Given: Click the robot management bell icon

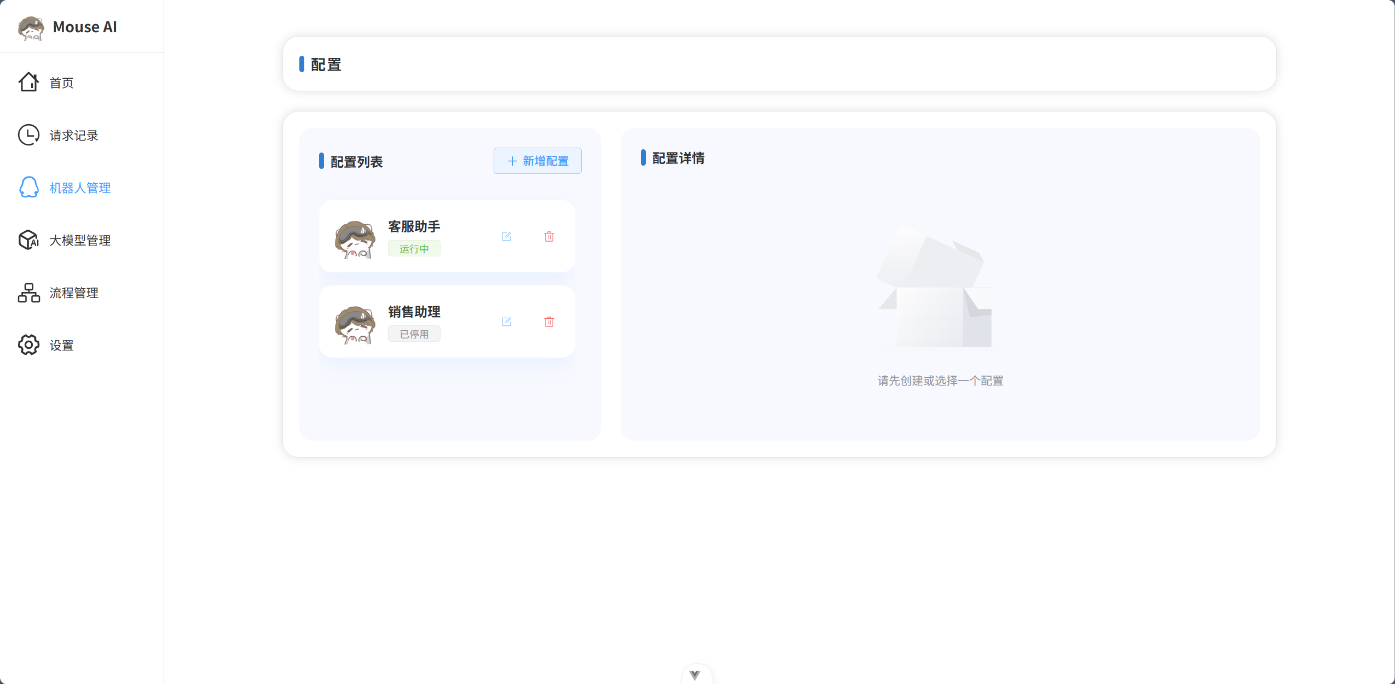Looking at the screenshot, I should 28,188.
